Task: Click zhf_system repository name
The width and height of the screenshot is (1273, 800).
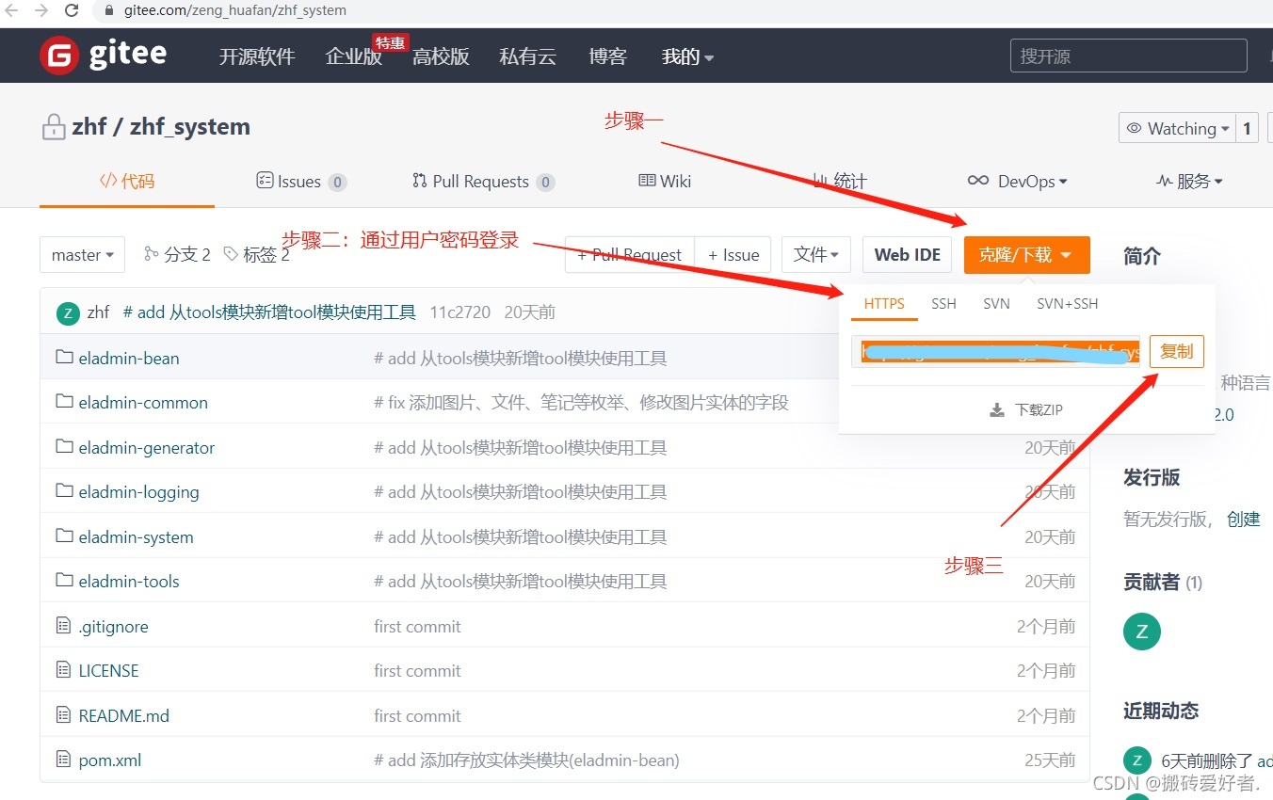Action: pyautogui.click(x=190, y=127)
